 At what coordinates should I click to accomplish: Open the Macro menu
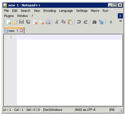pyautogui.click(x=95, y=11)
